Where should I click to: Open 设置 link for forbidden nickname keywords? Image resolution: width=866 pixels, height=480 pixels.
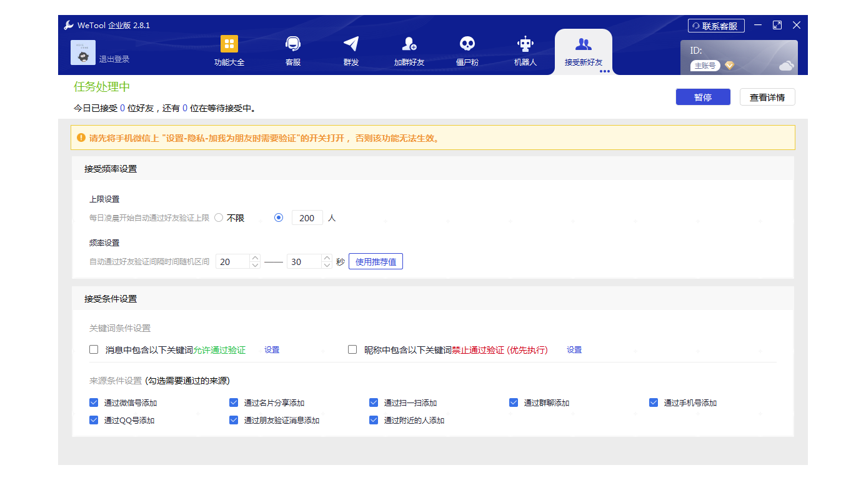574,350
